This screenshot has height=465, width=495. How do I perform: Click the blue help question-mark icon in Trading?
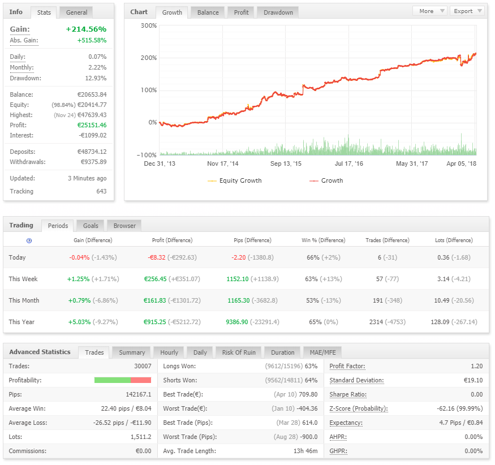pos(29,241)
